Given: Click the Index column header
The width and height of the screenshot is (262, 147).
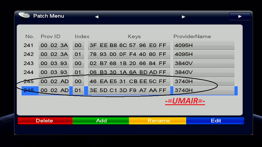Looking at the screenshot, I should (82, 37).
